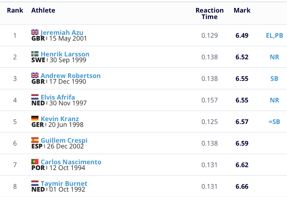Viewport: 287px width, 197px height.
Task: Open Henrik Larsson's profile link
Action: pos(65,54)
